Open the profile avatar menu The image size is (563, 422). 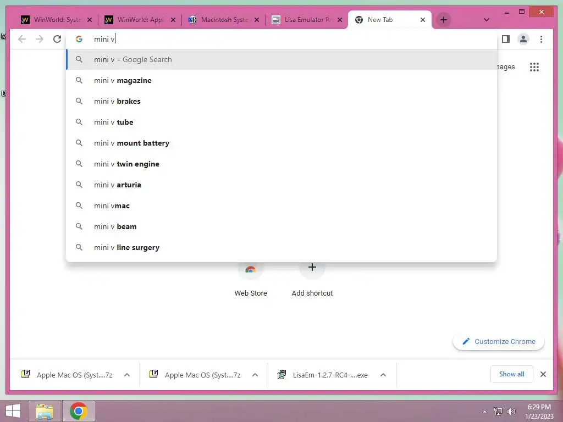tap(523, 39)
